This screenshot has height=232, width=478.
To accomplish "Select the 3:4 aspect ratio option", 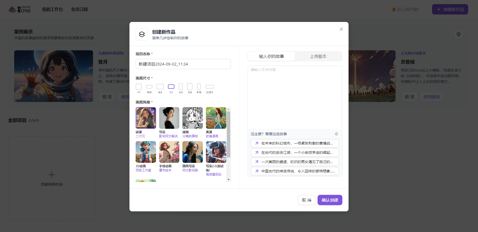I will click(x=190, y=87).
